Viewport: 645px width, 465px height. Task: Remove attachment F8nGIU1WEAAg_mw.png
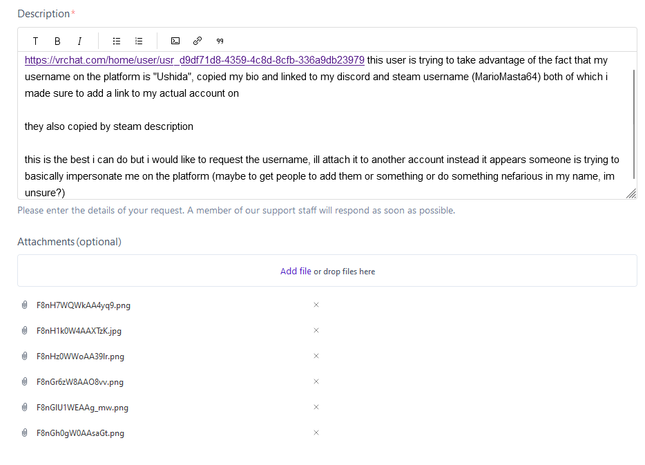point(316,407)
